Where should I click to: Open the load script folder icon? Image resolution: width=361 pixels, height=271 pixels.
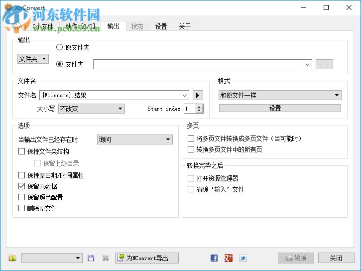tap(12, 258)
